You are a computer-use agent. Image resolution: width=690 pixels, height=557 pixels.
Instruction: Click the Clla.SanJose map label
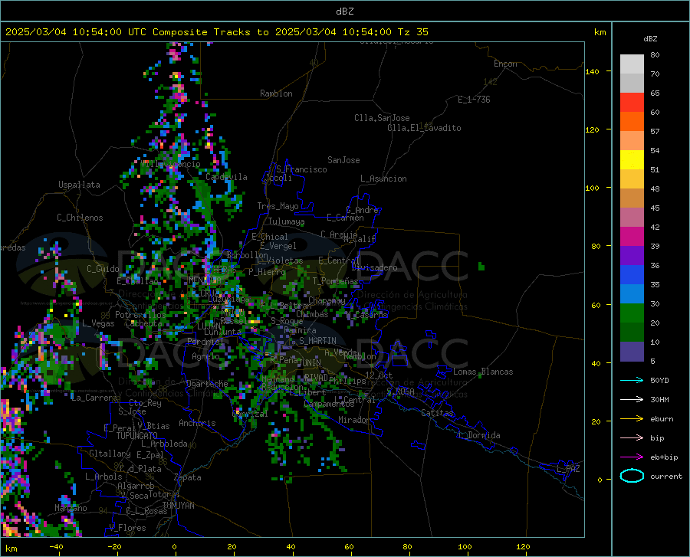click(382, 118)
